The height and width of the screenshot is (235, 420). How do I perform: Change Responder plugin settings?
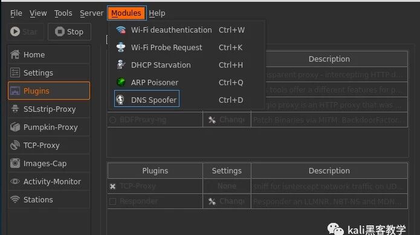tap(227, 201)
